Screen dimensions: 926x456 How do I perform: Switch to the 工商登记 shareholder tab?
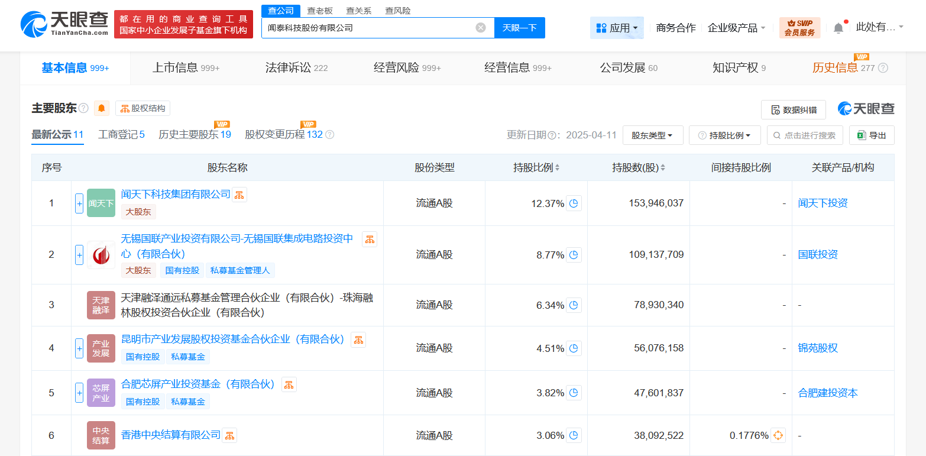pos(121,134)
